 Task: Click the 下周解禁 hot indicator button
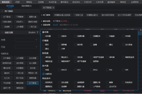pyautogui.click(x=20, y=17)
